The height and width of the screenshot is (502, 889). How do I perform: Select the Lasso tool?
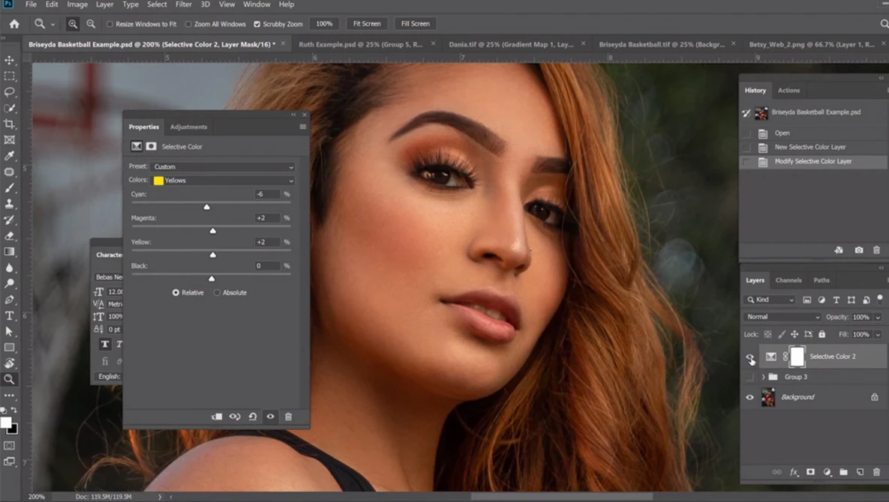pyautogui.click(x=9, y=91)
